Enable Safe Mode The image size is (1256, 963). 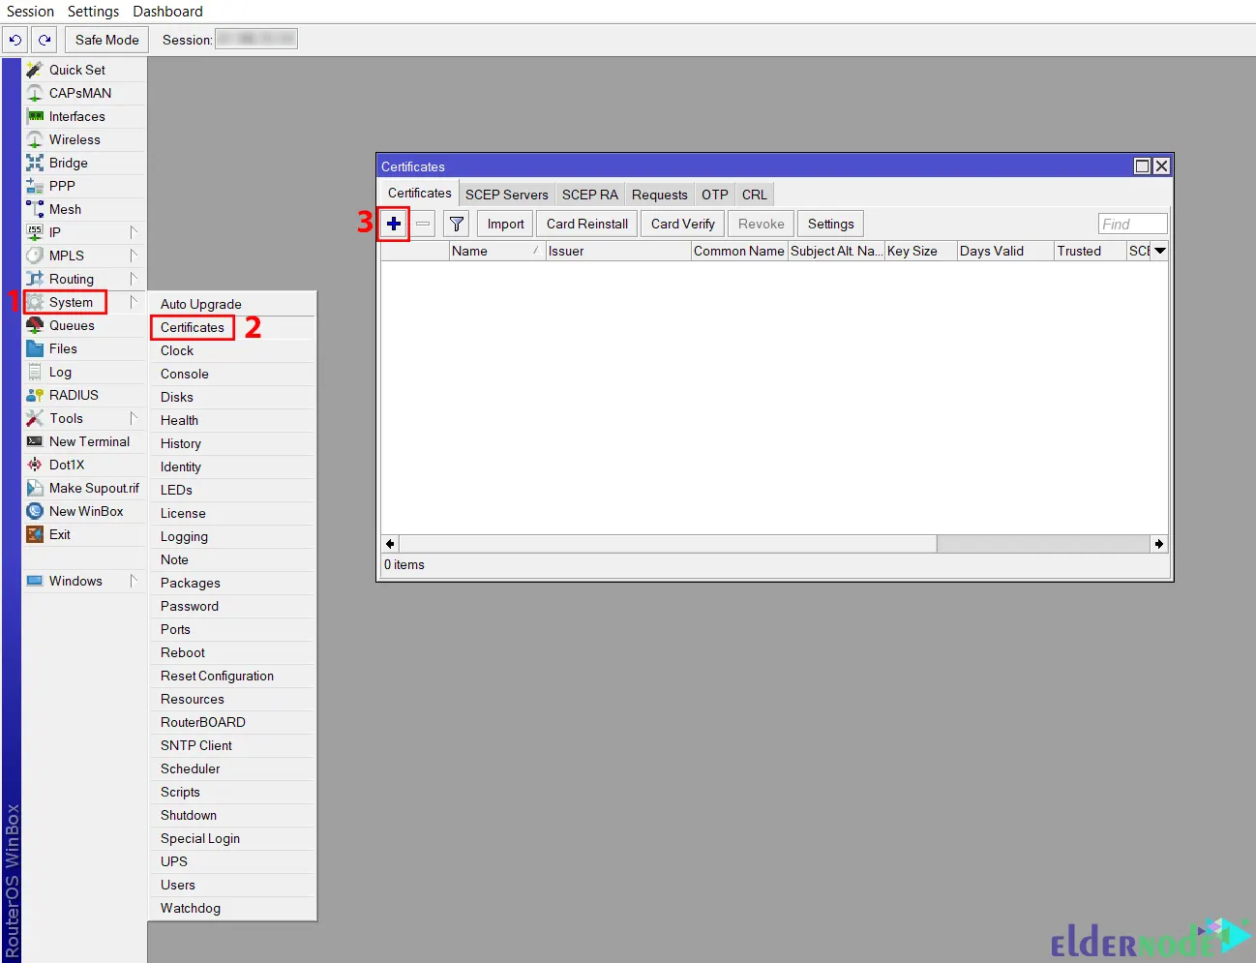point(105,40)
